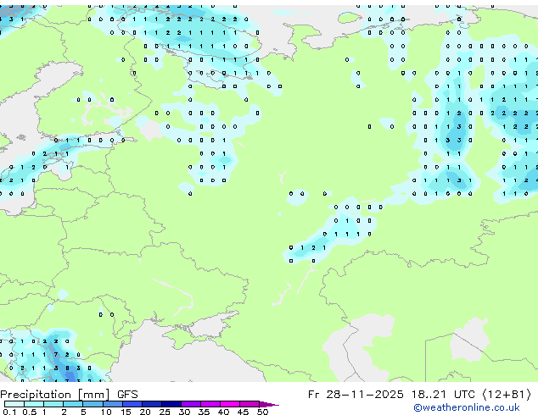Select the 10–15 mm legend color swatch

click(x=113, y=404)
